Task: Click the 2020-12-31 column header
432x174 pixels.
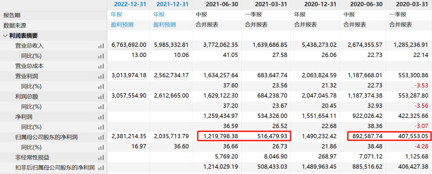Action: click(315, 4)
